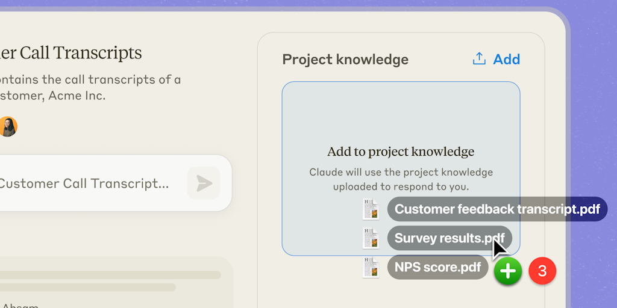
Task: Click the red badge showing 3
Action: tap(542, 271)
